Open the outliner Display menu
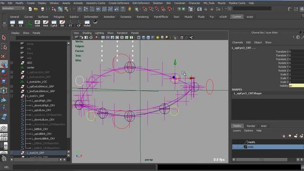Image resolution: width=304 pixels, height=171 pixels. [x=15, y=33]
